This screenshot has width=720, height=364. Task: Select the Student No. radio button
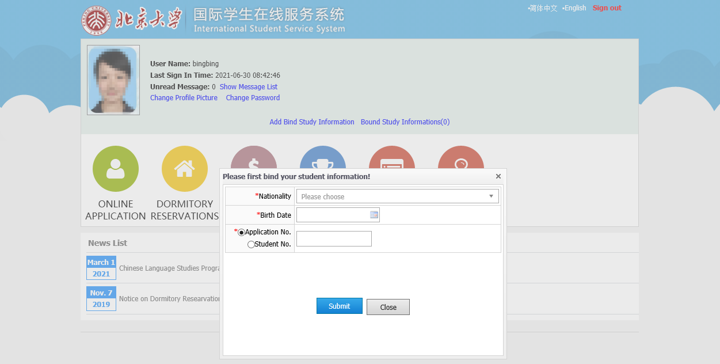tap(251, 244)
